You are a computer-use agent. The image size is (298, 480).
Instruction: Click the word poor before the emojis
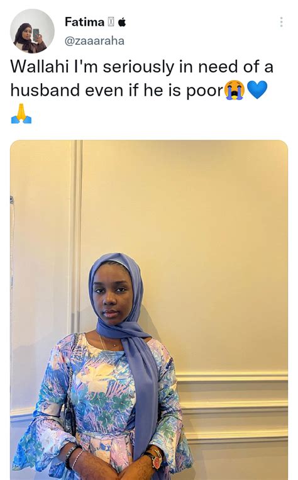click(x=205, y=91)
